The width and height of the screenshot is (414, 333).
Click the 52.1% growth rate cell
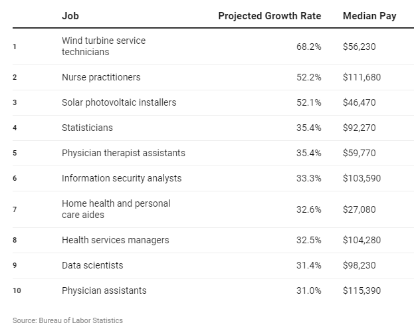pos(309,102)
